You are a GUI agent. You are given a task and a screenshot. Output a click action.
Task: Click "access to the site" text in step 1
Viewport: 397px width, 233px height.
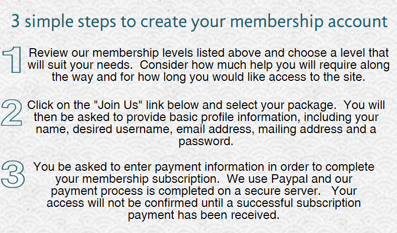317,77
